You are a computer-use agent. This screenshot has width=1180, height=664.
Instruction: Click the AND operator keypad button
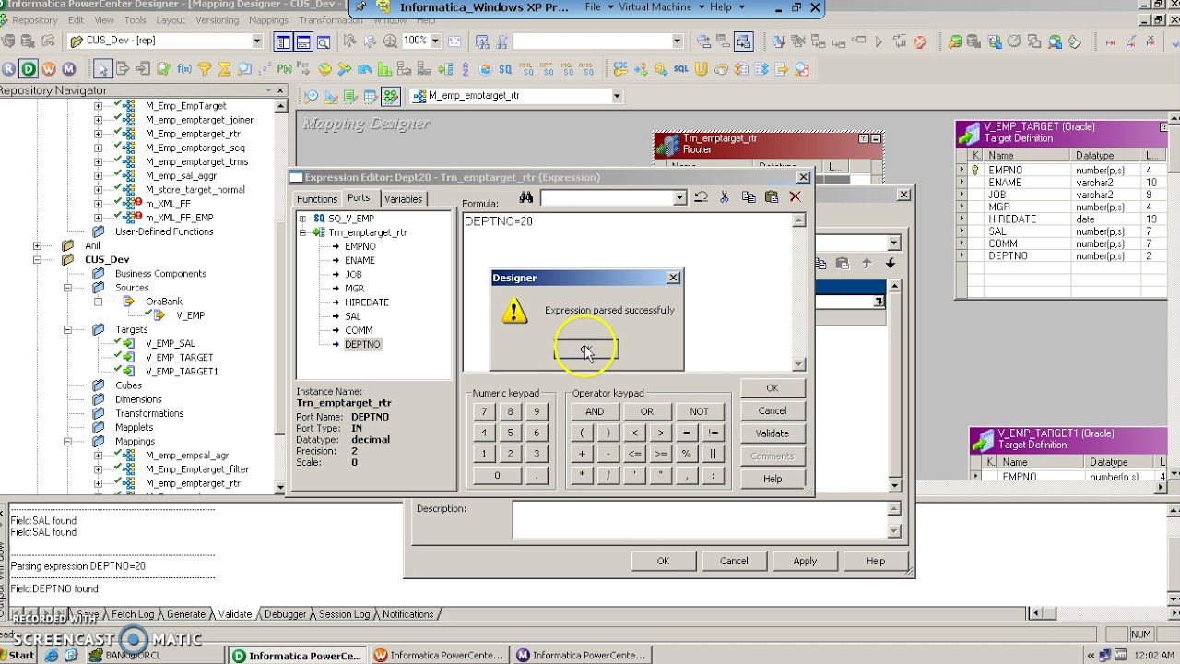click(595, 412)
